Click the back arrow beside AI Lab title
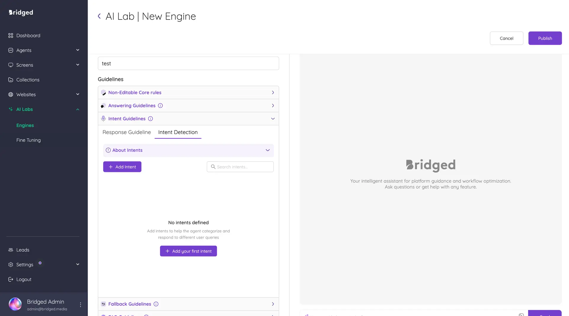569x316 pixels. pos(99,16)
